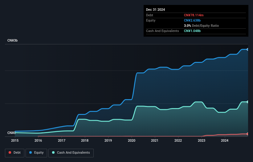Click the CN¥2.638b equity value
This screenshot has width=253, height=162.
click(192, 20)
